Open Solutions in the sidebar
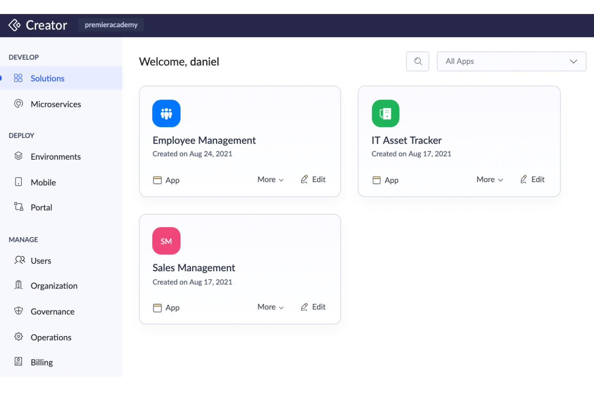 click(x=61, y=78)
